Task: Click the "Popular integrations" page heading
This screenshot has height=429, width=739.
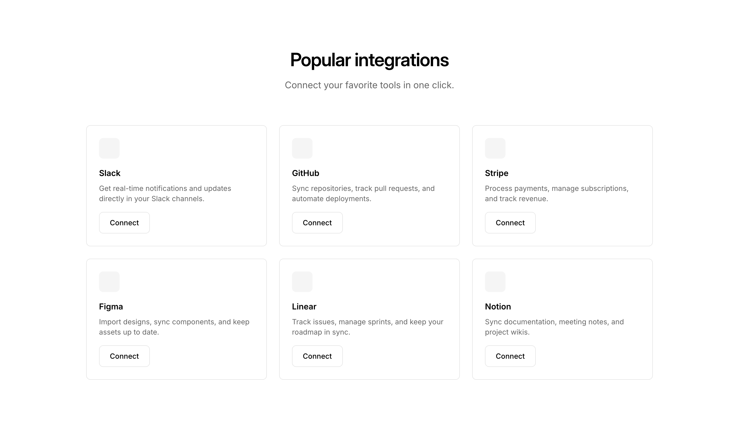Action: tap(369, 60)
